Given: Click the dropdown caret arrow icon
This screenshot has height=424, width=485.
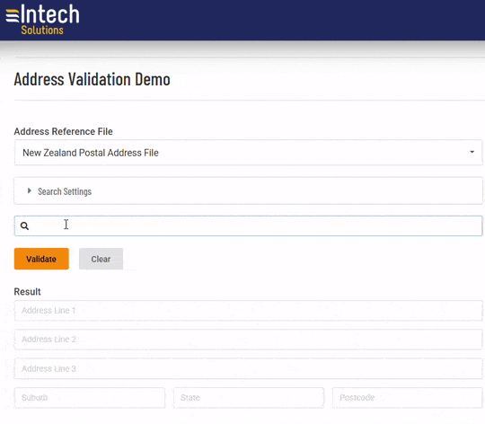Looking at the screenshot, I should point(472,152).
